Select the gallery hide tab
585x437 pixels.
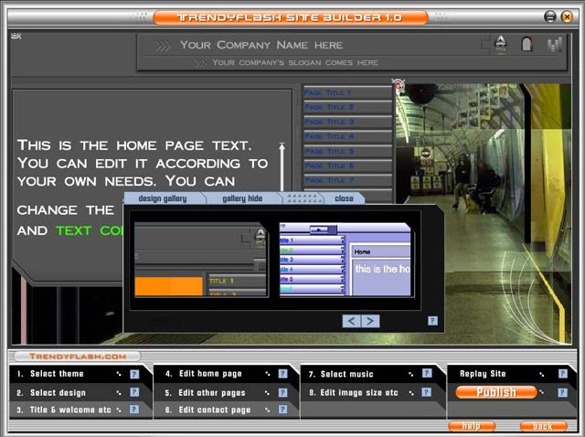click(x=241, y=198)
